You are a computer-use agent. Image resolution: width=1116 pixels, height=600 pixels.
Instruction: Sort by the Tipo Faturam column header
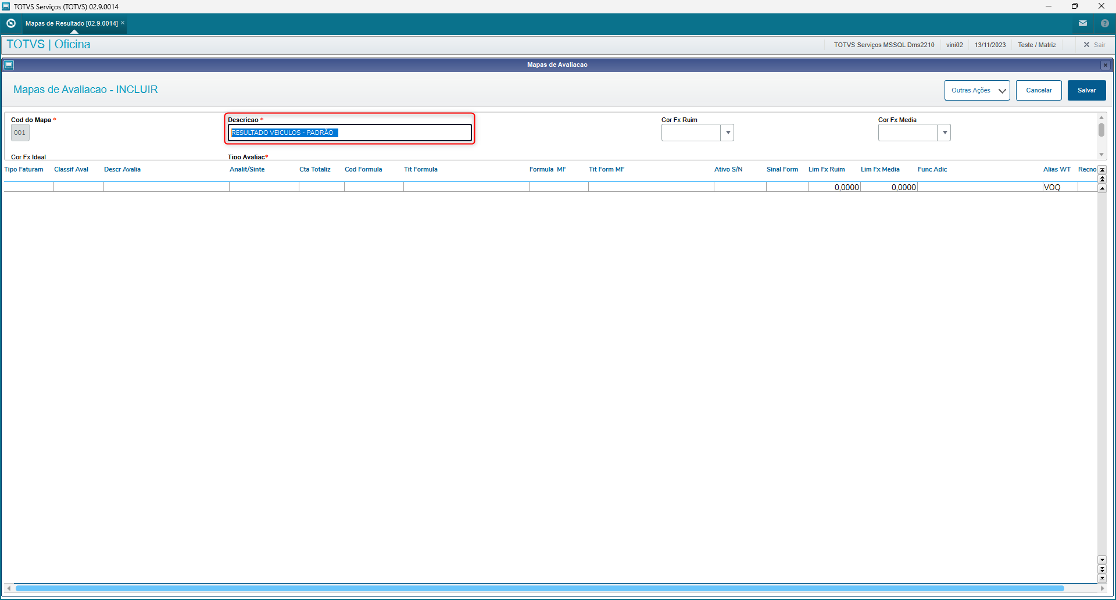pyautogui.click(x=24, y=170)
